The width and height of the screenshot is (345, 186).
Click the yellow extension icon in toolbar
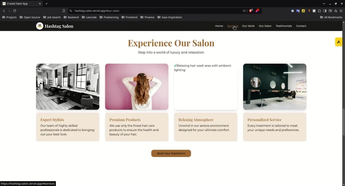click(x=303, y=11)
